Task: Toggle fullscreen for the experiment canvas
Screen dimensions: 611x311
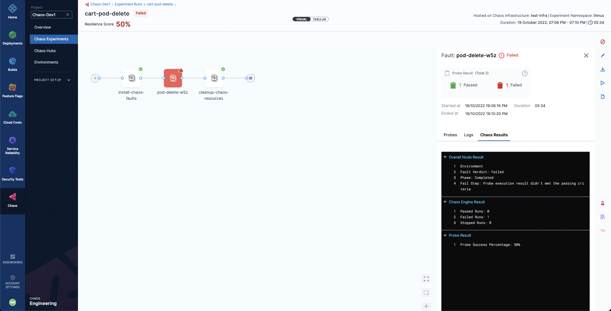Action: point(426,279)
